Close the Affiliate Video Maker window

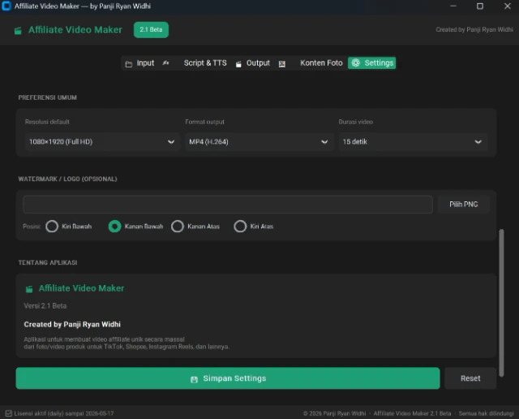coord(507,6)
